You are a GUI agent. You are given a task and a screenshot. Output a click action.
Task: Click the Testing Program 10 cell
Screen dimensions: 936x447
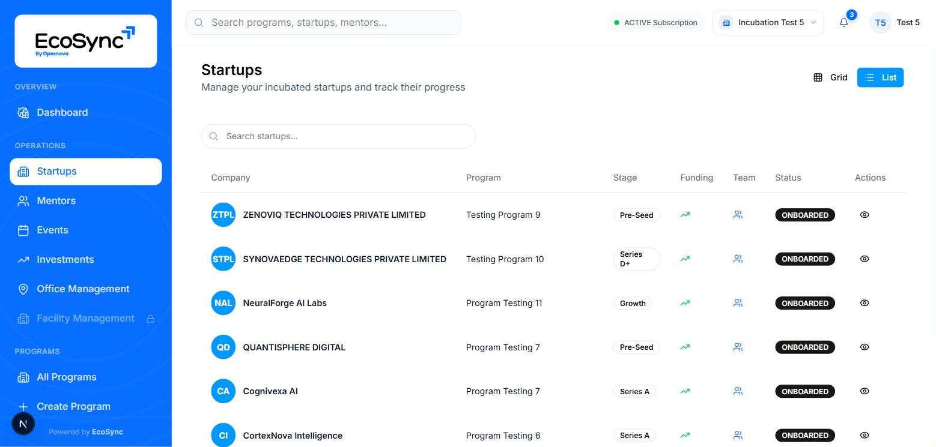coord(505,259)
